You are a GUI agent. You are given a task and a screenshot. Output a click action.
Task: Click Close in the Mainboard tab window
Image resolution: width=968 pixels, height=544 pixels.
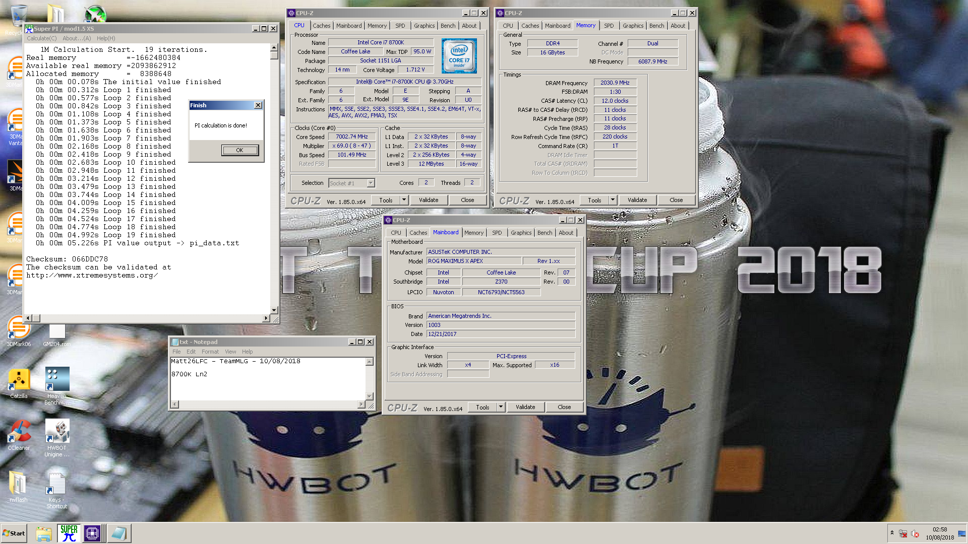564,407
